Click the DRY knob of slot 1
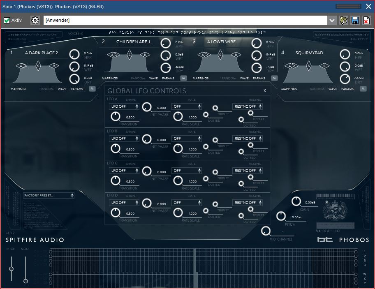The image size is (375, 289). (74, 79)
